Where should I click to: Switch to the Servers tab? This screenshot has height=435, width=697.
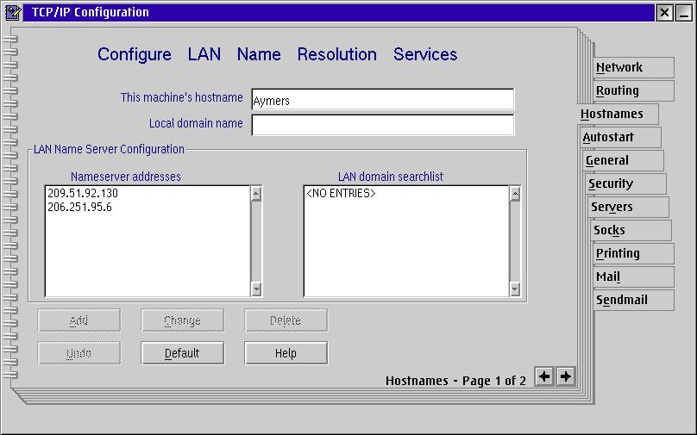(x=612, y=207)
